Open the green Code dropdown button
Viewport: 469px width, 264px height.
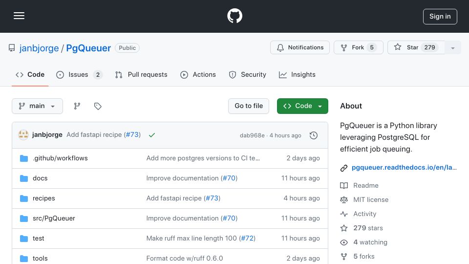[x=302, y=106]
